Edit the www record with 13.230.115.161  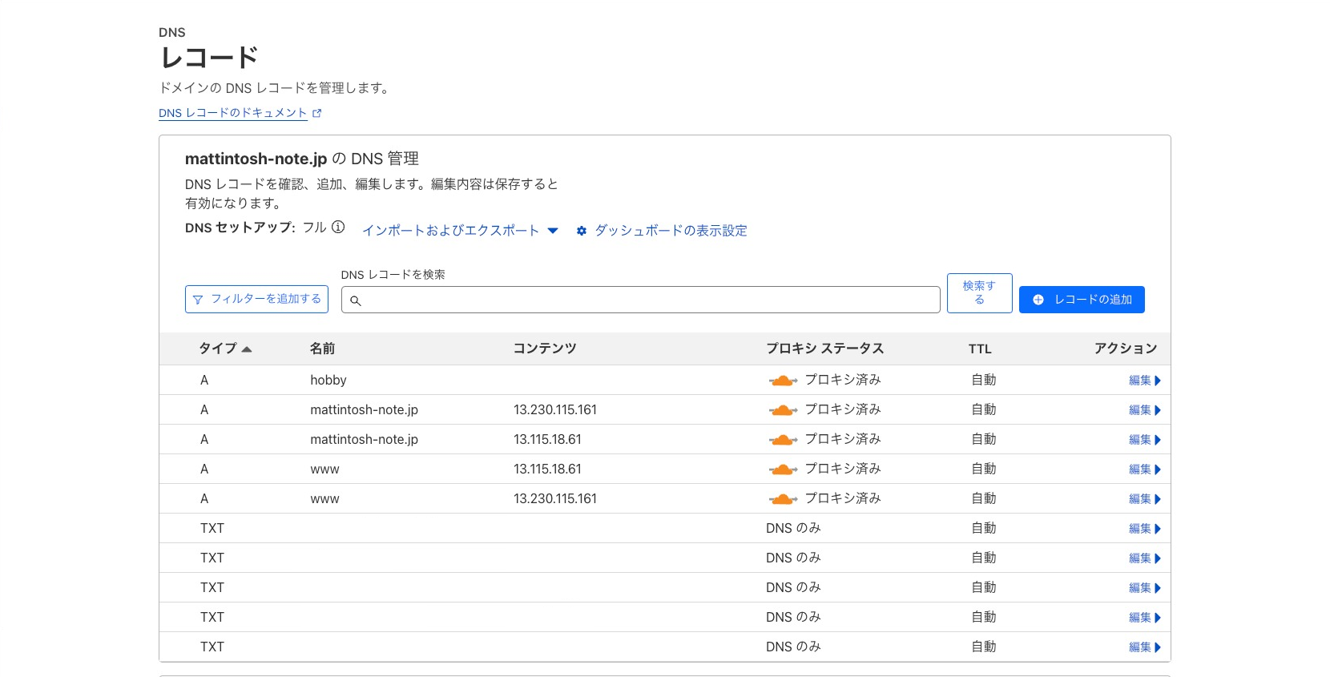click(1144, 499)
